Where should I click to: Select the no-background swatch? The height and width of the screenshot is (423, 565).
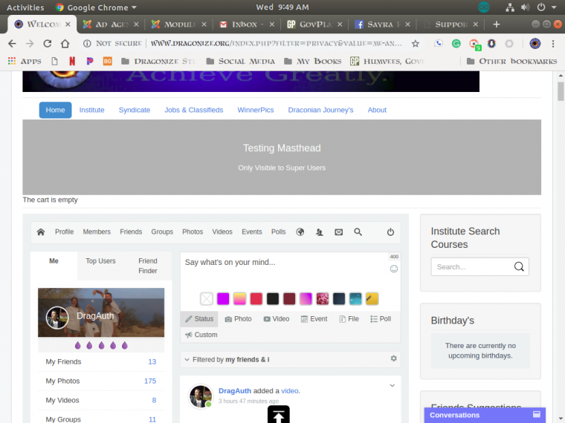point(207,299)
